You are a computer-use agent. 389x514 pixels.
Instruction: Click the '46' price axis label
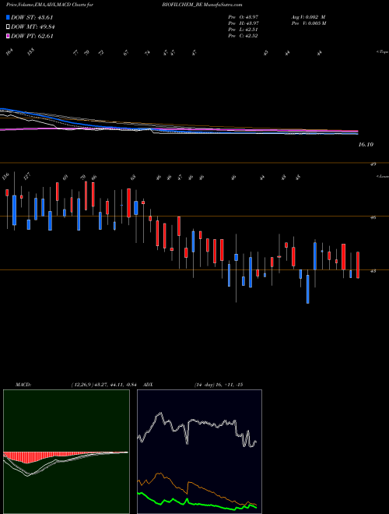[373, 217]
